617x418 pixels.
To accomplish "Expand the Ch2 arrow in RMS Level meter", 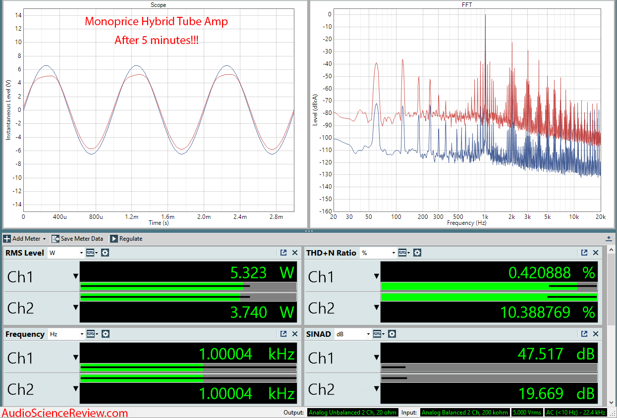I will pos(75,308).
